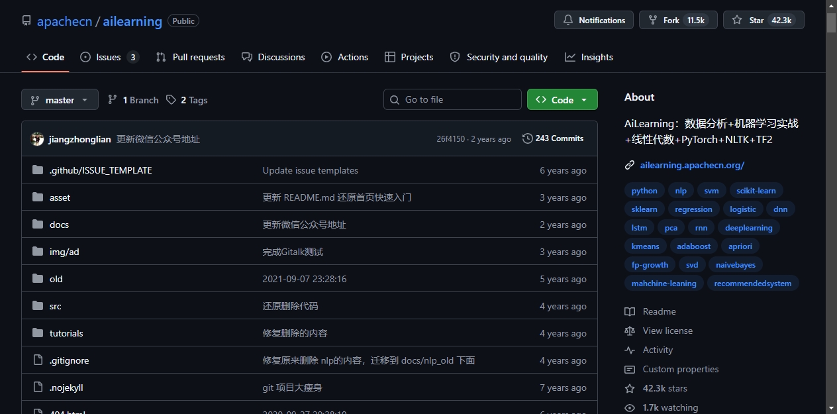Open the asset folder
837x414 pixels.
pyautogui.click(x=60, y=197)
